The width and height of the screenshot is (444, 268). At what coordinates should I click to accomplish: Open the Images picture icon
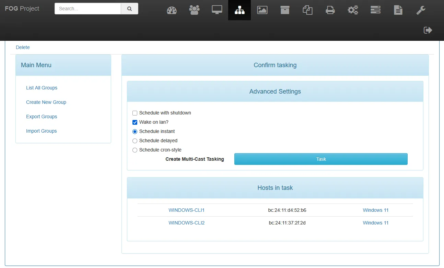click(262, 10)
